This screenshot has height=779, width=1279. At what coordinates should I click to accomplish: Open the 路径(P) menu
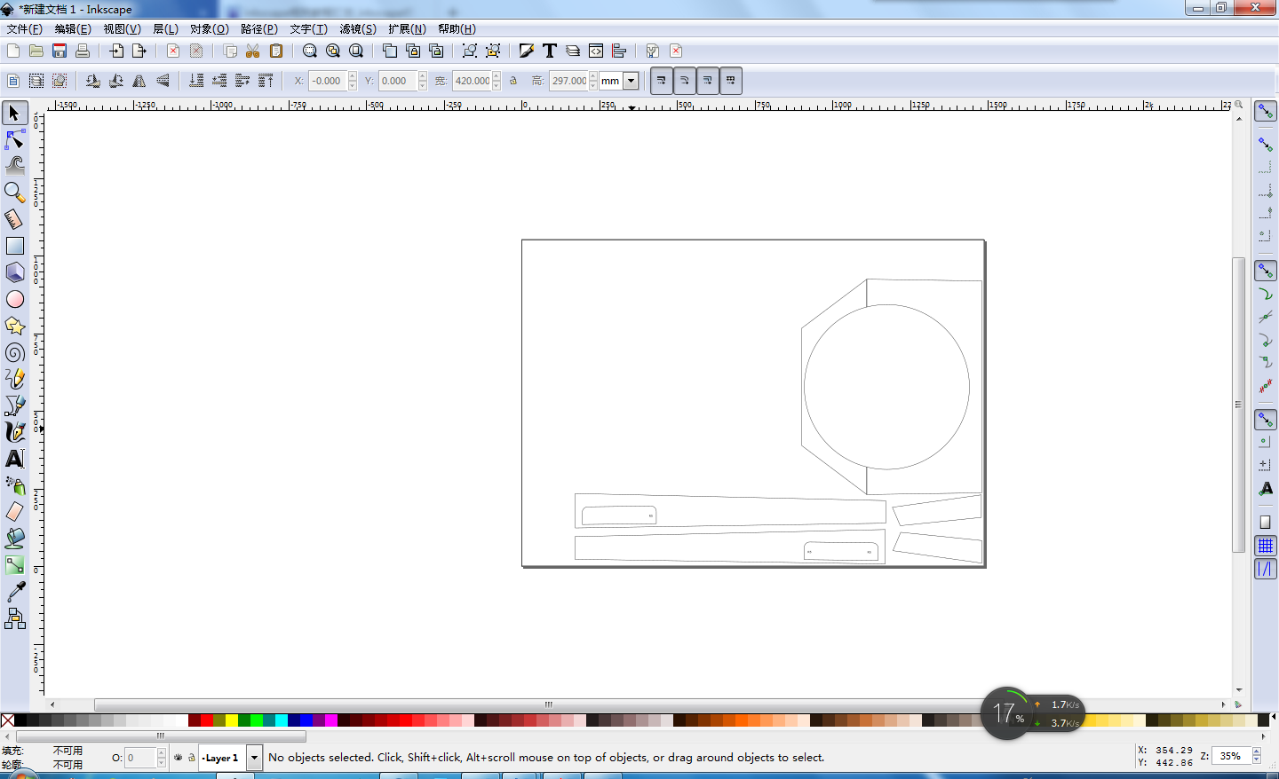click(x=258, y=29)
